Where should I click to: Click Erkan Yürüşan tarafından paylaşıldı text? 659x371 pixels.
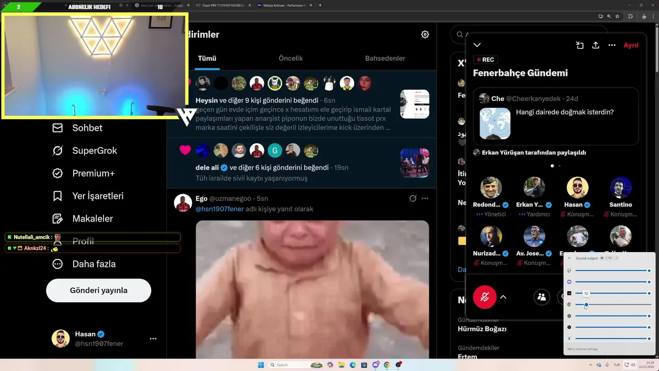(x=534, y=153)
